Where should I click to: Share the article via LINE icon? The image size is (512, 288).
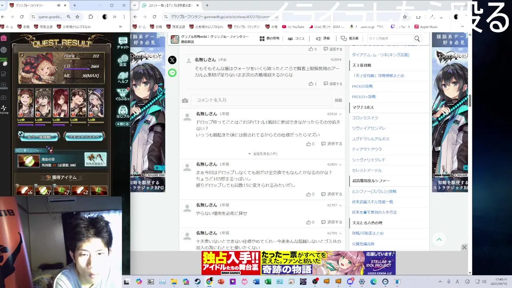pyautogui.click(x=172, y=73)
